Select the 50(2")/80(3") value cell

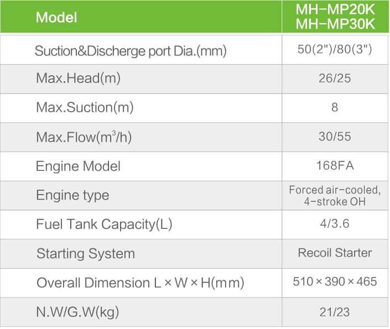point(335,50)
